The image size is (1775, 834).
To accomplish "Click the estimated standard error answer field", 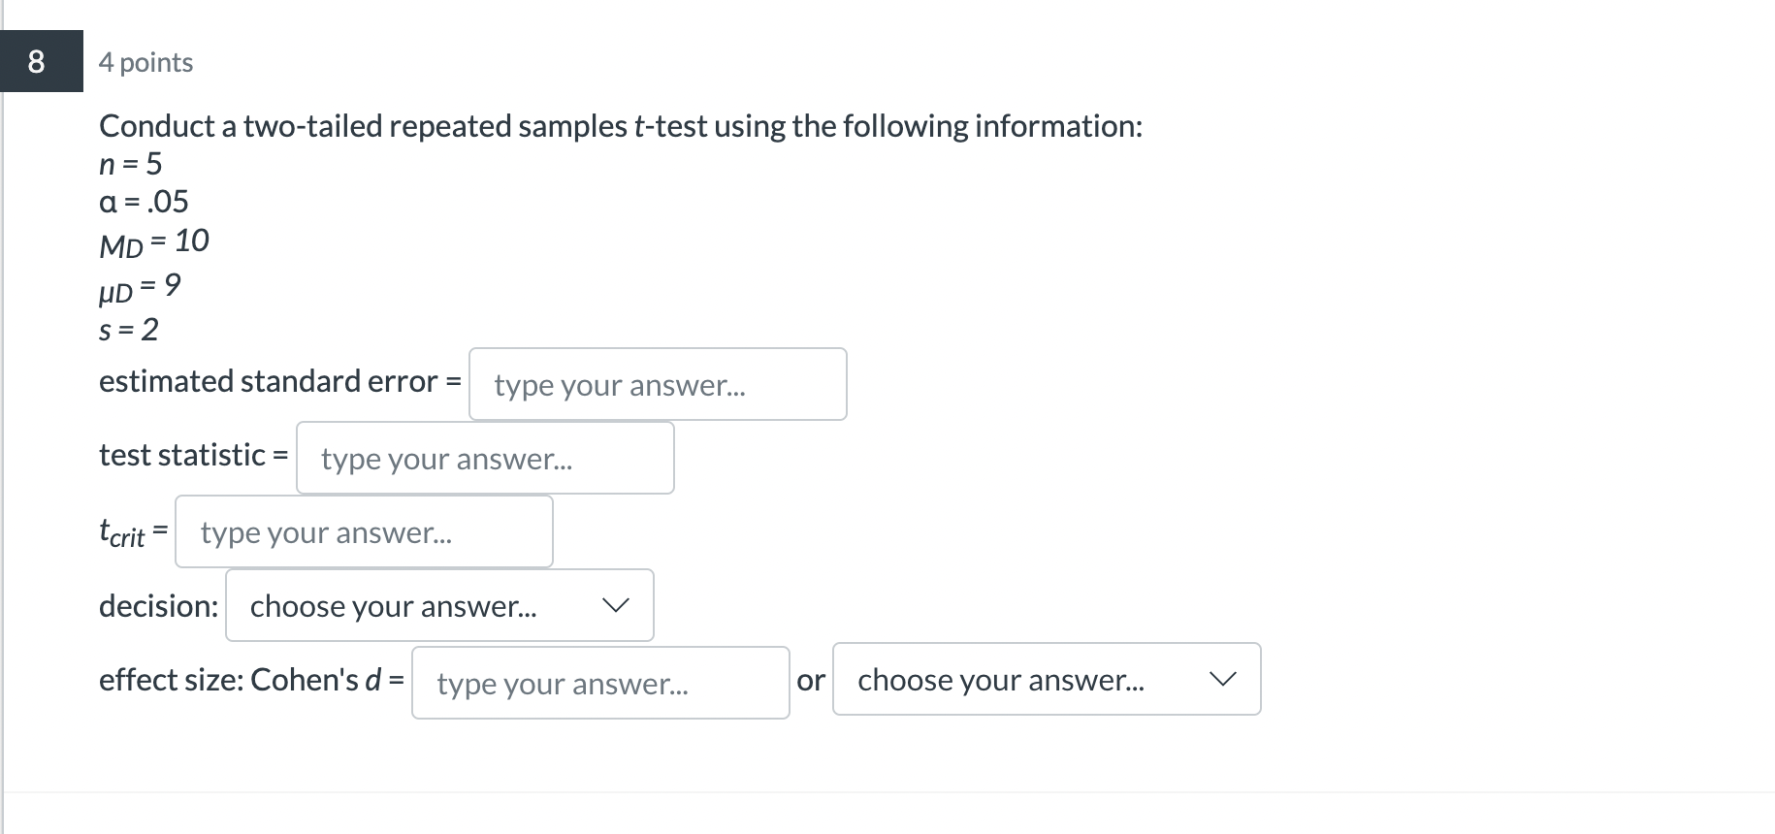I will [658, 384].
